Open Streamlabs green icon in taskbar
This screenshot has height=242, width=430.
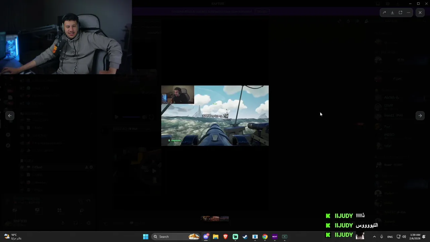[235, 237]
